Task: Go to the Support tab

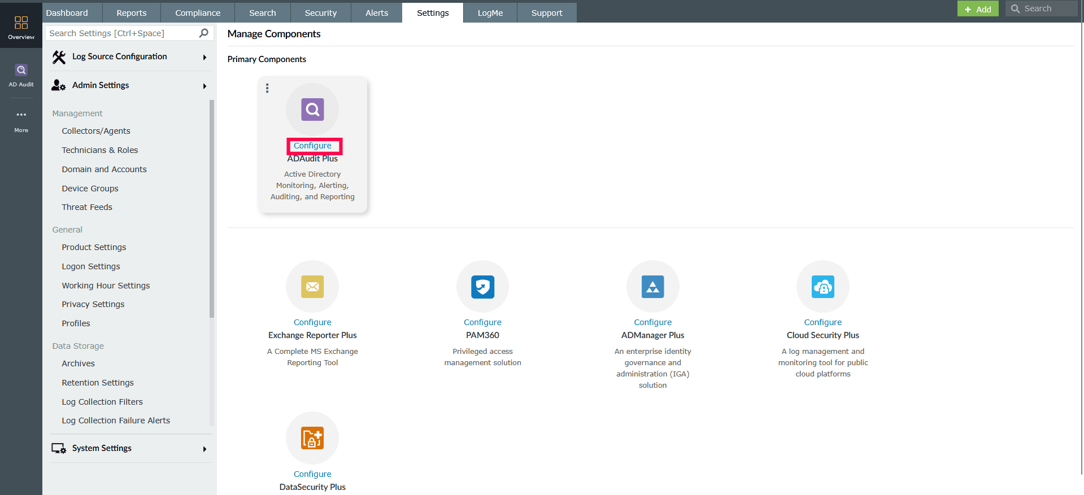Action: [x=547, y=13]
